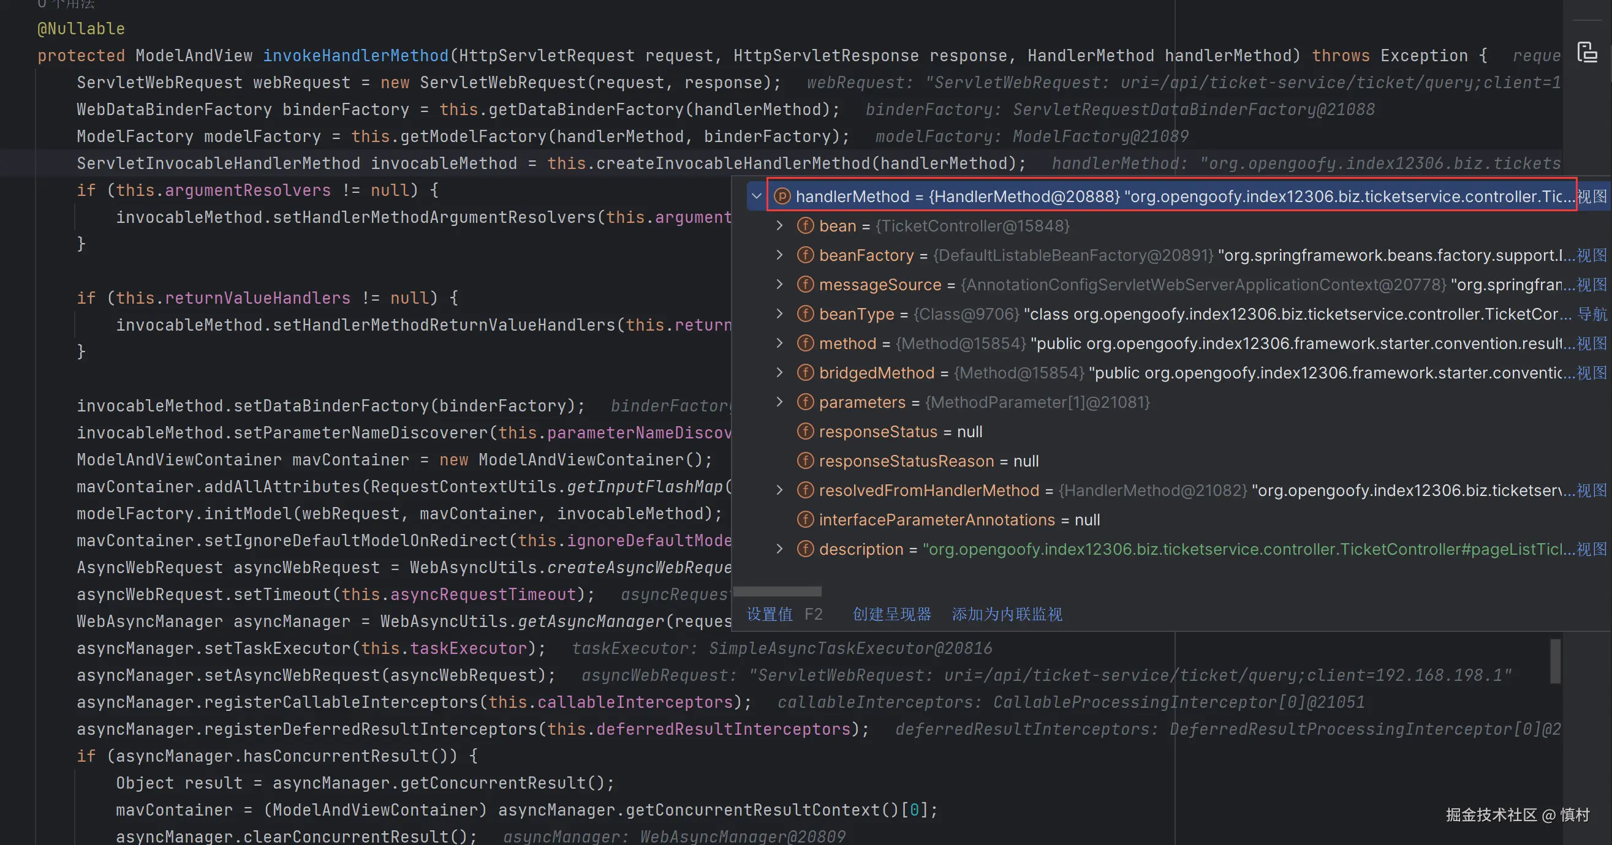The width and height of the screenshot is (1612, 845).
Task: Click the field icon beside parameters
Action: (x=805, y=402)
